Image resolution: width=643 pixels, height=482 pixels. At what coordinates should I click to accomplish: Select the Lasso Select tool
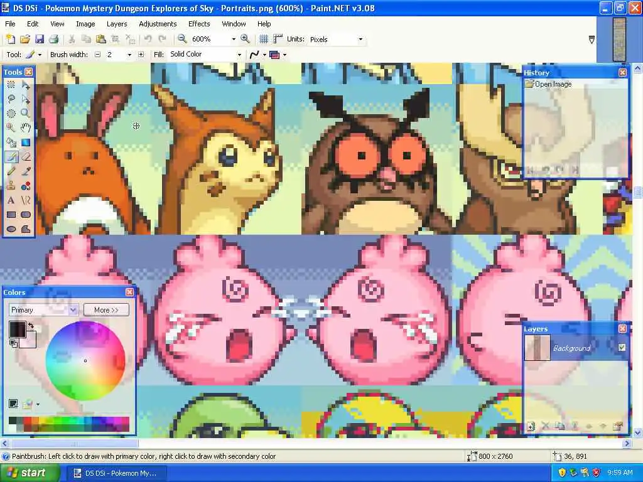click(x=11, y=99)
